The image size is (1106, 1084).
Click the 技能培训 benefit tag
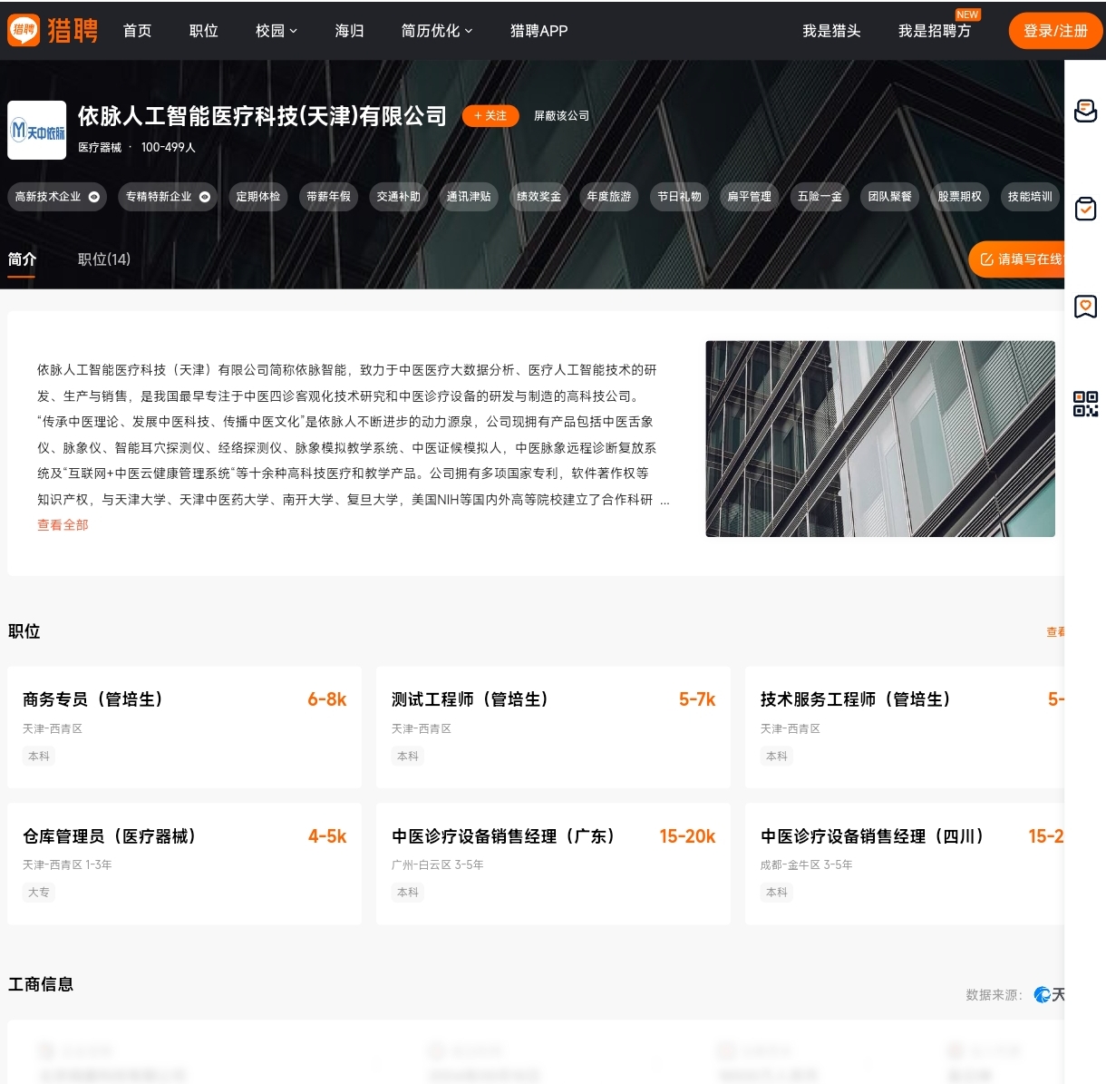1031,197
